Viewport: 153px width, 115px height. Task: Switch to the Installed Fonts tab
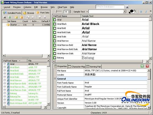(12, 13)
